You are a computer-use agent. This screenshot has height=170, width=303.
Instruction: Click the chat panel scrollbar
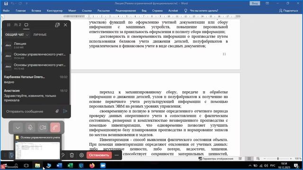pos(70,79)
